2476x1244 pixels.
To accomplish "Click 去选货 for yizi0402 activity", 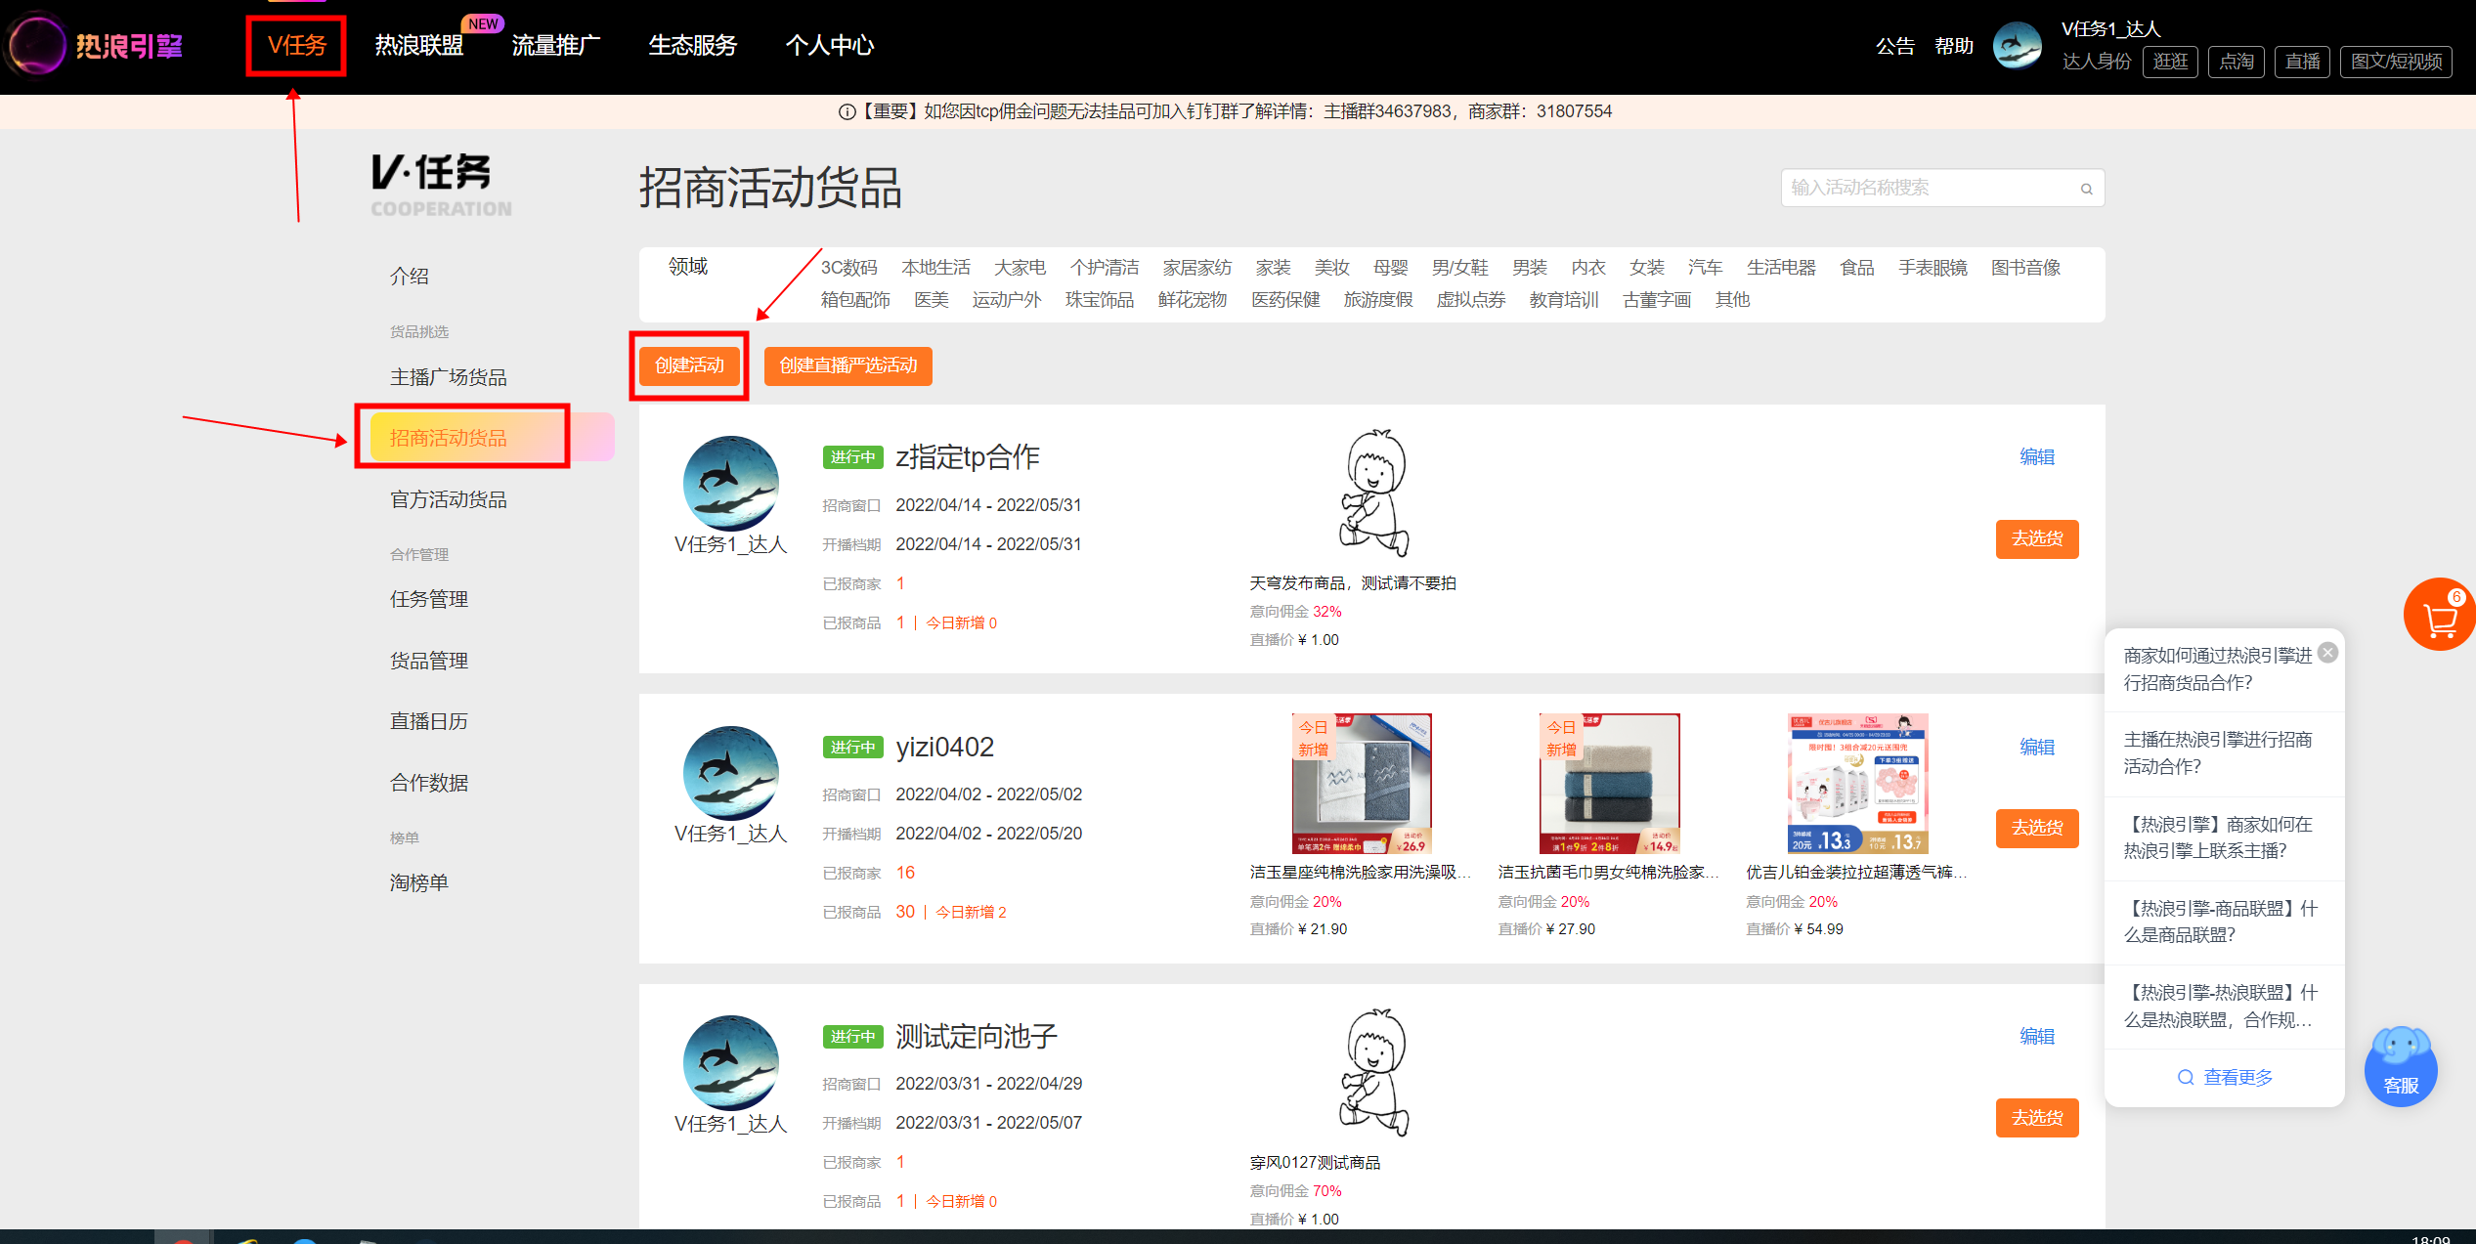I will click(x=2037, y=828).
